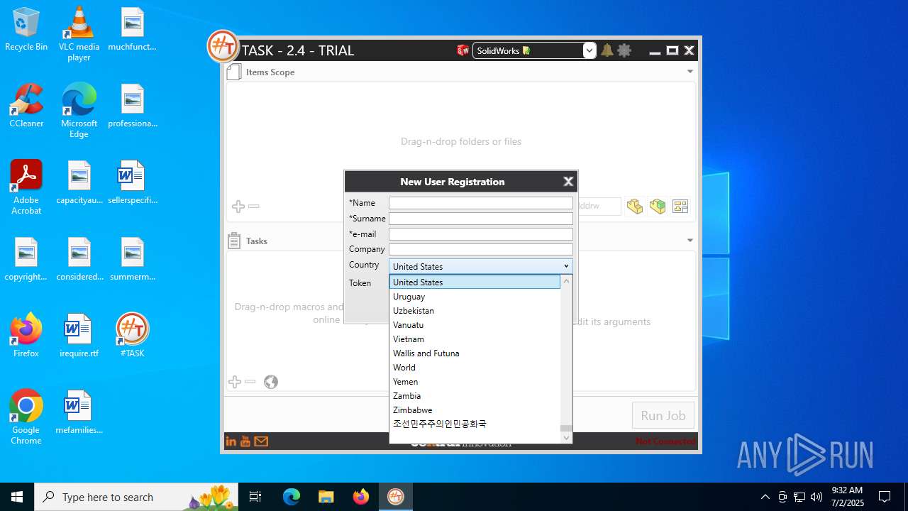Open Task View in the taskbar
The image size is (908, 511).
[255, 497]
